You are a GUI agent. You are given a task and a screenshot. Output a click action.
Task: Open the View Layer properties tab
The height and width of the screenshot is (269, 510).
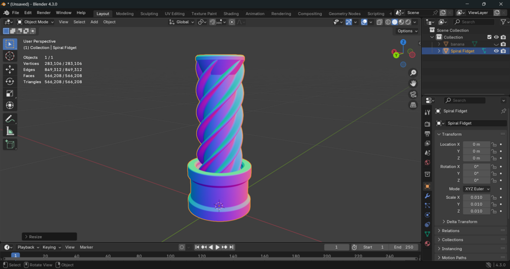(427, 143)
